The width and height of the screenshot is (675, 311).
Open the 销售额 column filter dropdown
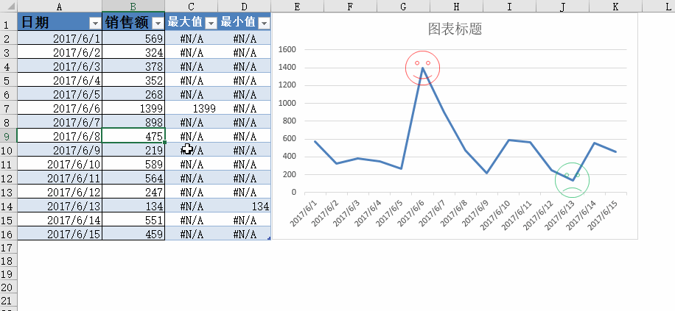point(158,24)
